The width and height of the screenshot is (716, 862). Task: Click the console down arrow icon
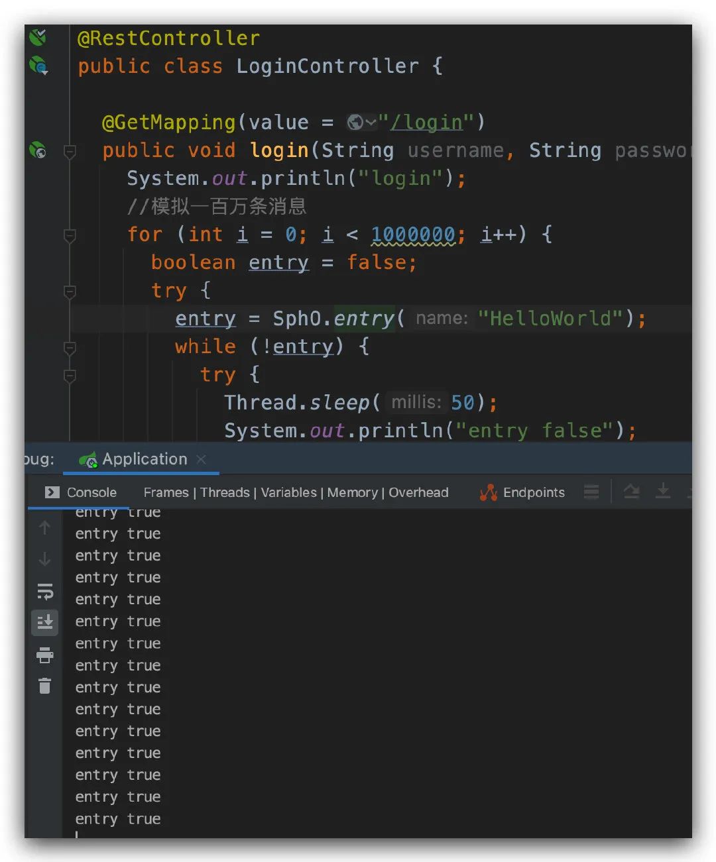tap(44, 559)
